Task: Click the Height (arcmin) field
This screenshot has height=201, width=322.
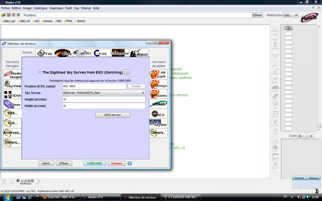Action: coord(104,99)
